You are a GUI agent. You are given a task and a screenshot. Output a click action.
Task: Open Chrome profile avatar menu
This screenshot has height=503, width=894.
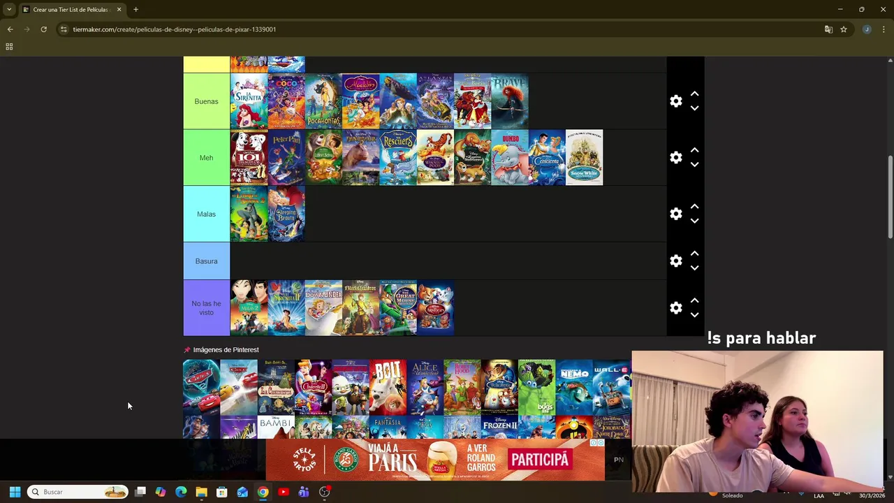[x=867, y=29]
